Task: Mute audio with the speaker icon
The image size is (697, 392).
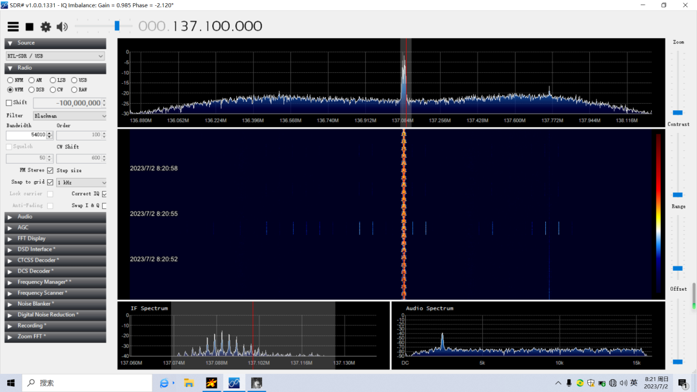Action: tap(62, 27)
